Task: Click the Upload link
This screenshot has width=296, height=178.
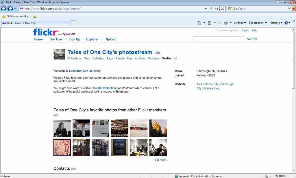Action: point(111,39)
